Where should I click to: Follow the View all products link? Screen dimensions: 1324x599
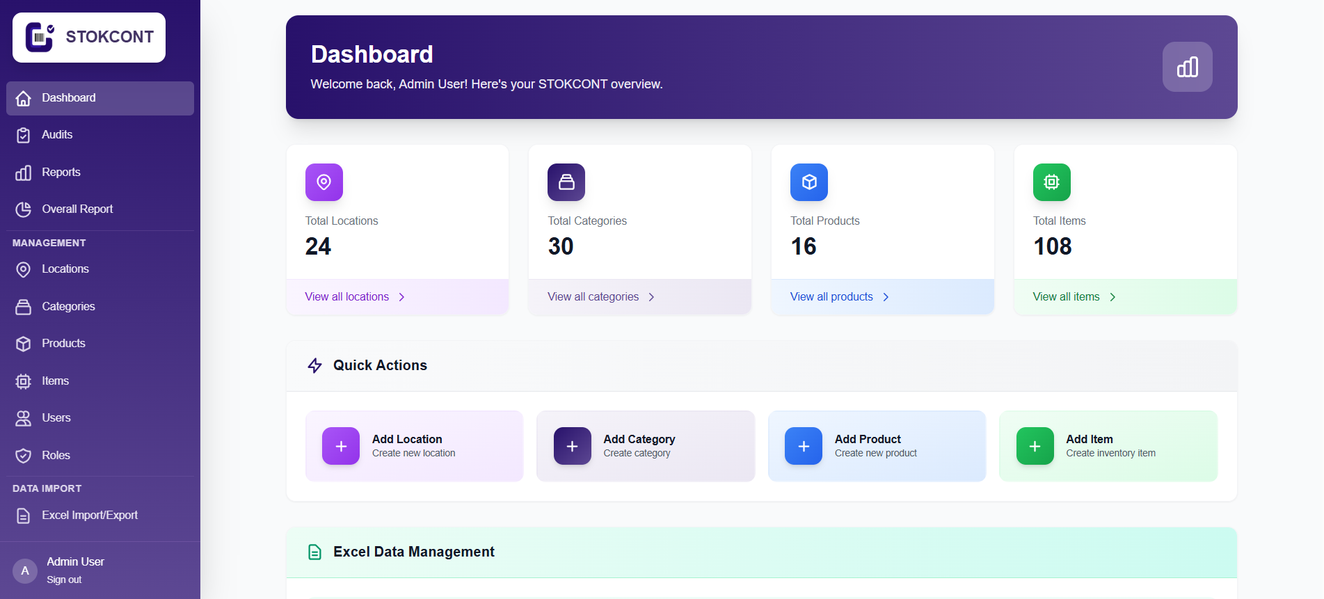pos(831,297)
